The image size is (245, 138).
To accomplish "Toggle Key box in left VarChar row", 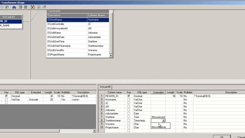I will coord(6,99).
